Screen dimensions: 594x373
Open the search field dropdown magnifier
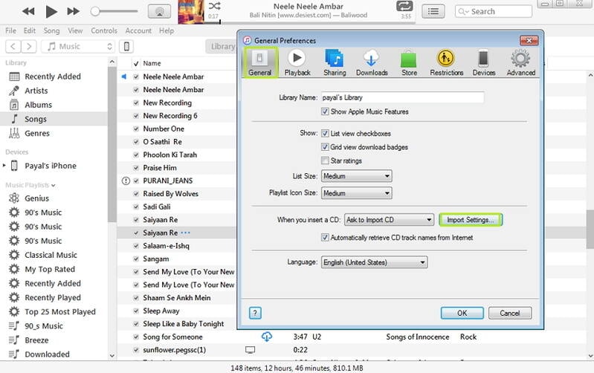tap(463, 12)
